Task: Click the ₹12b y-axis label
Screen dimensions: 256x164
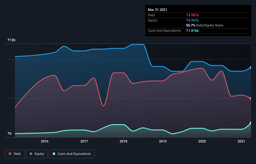Action: tap(12, 40)
